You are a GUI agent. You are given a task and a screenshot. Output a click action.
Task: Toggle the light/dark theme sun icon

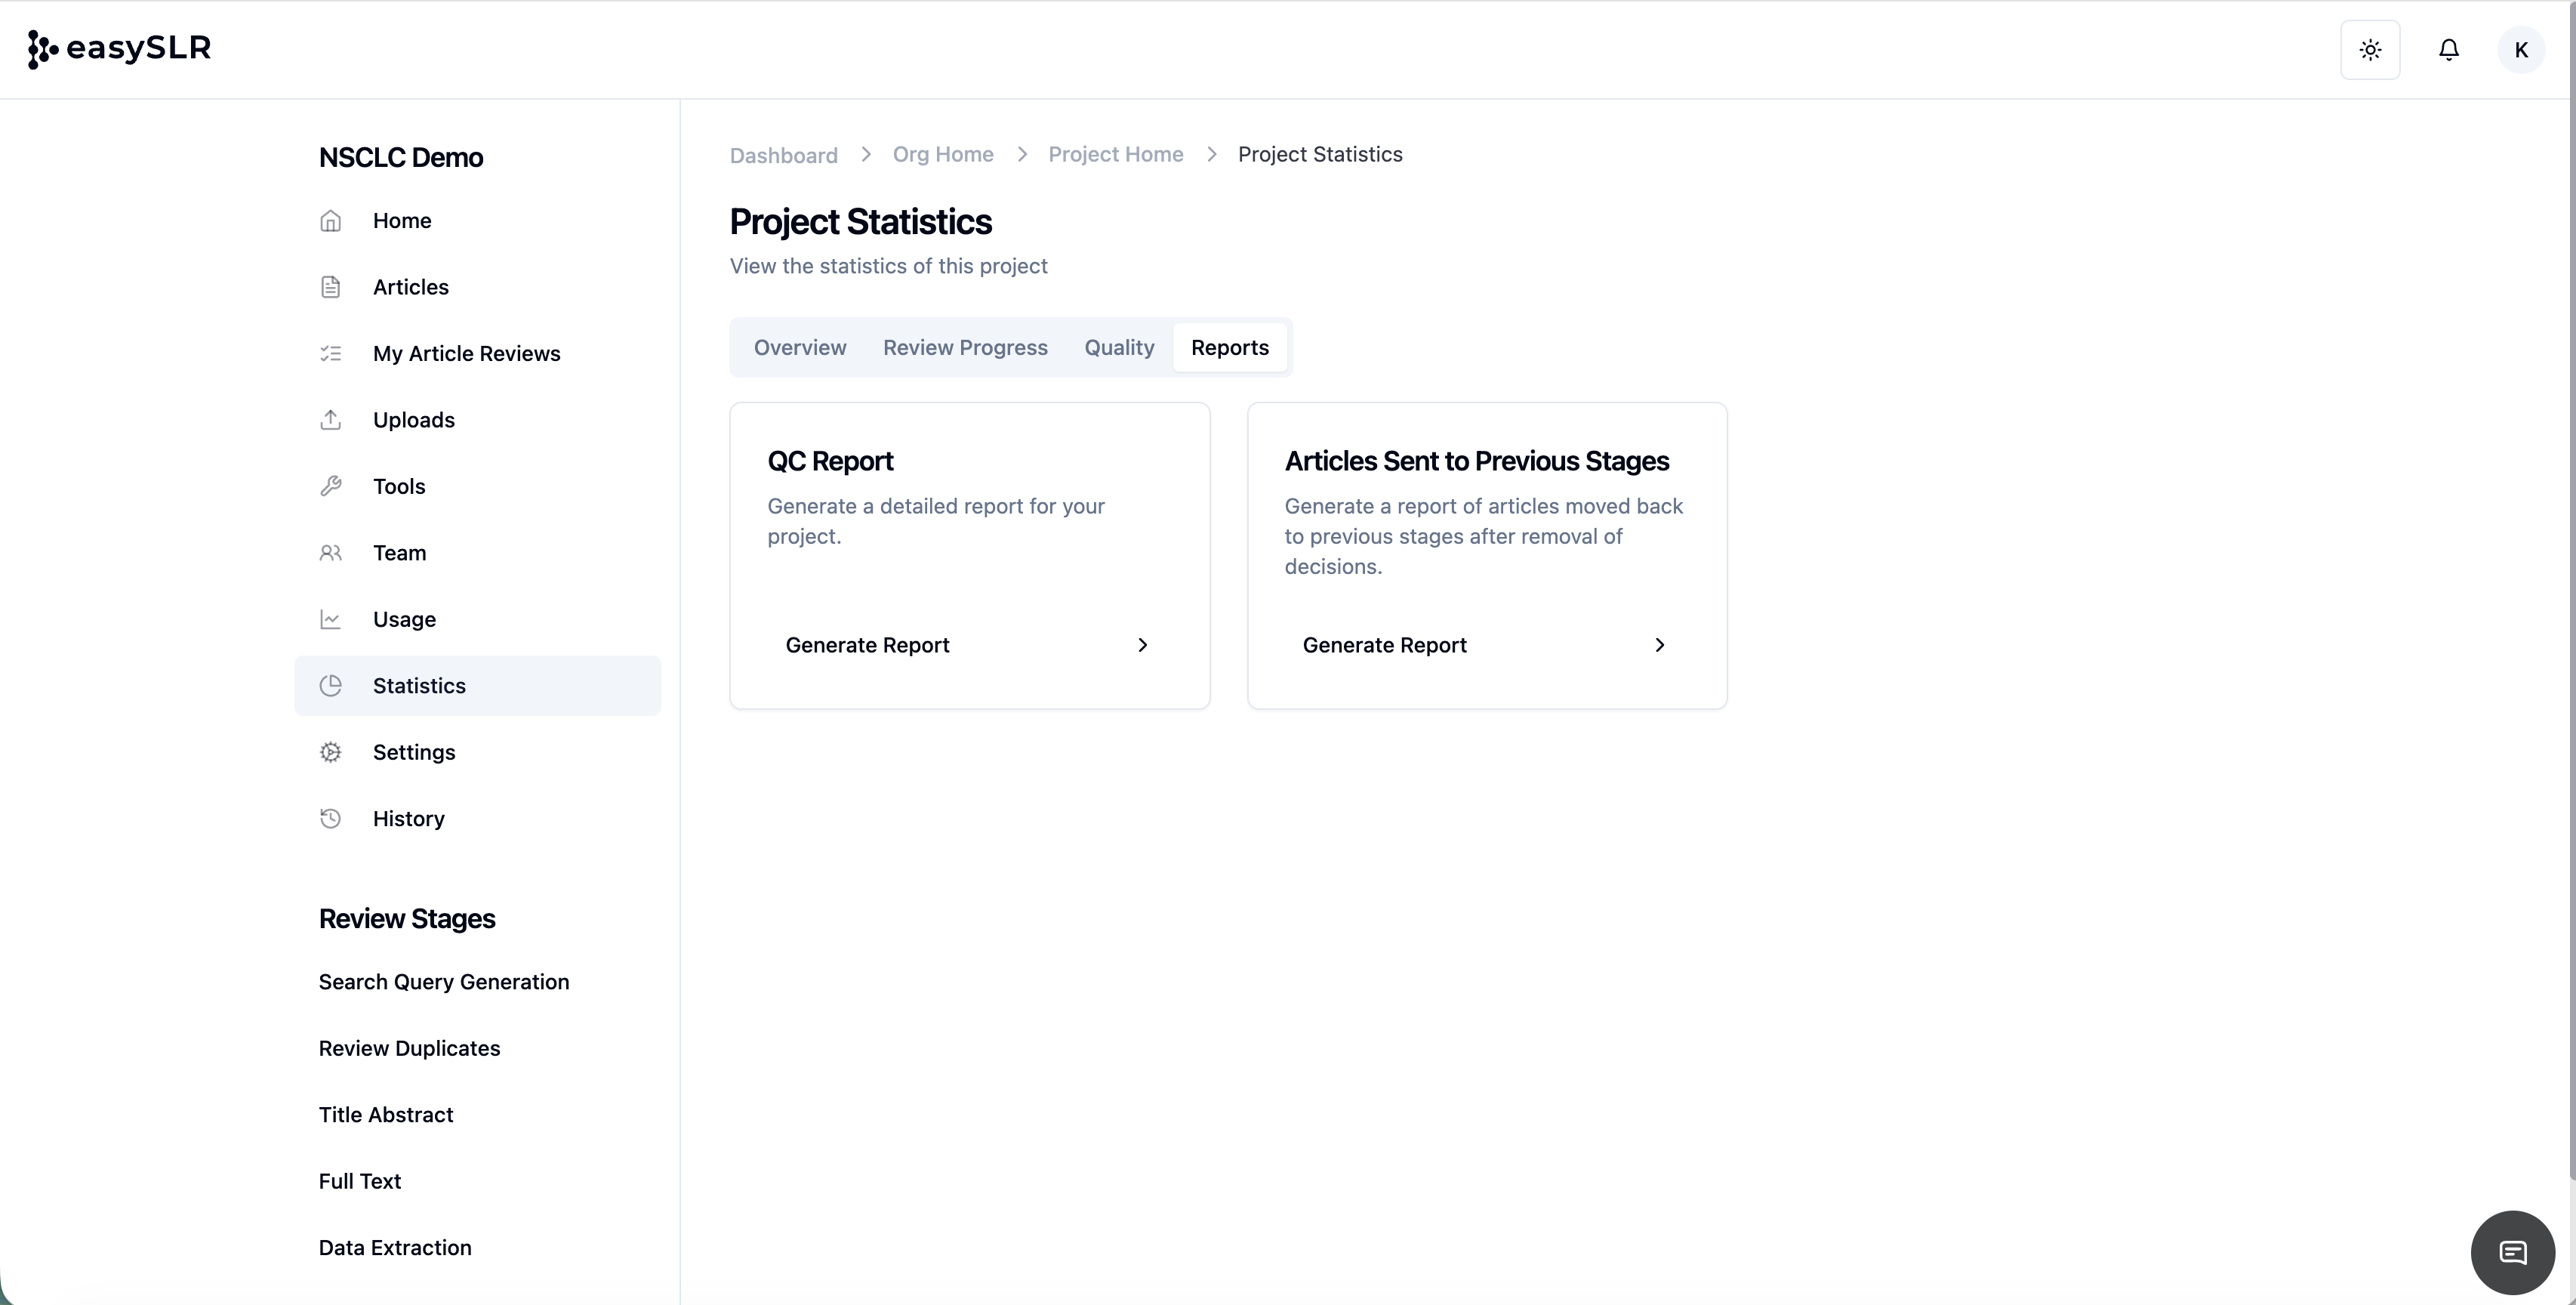click(x=2370, y=50)
